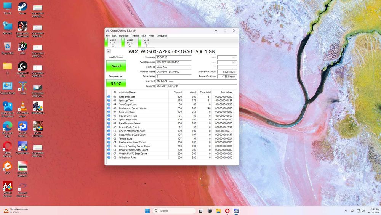Click the Attribute Name column header
This screenshot has width=381, height=215.
[143, 92]
